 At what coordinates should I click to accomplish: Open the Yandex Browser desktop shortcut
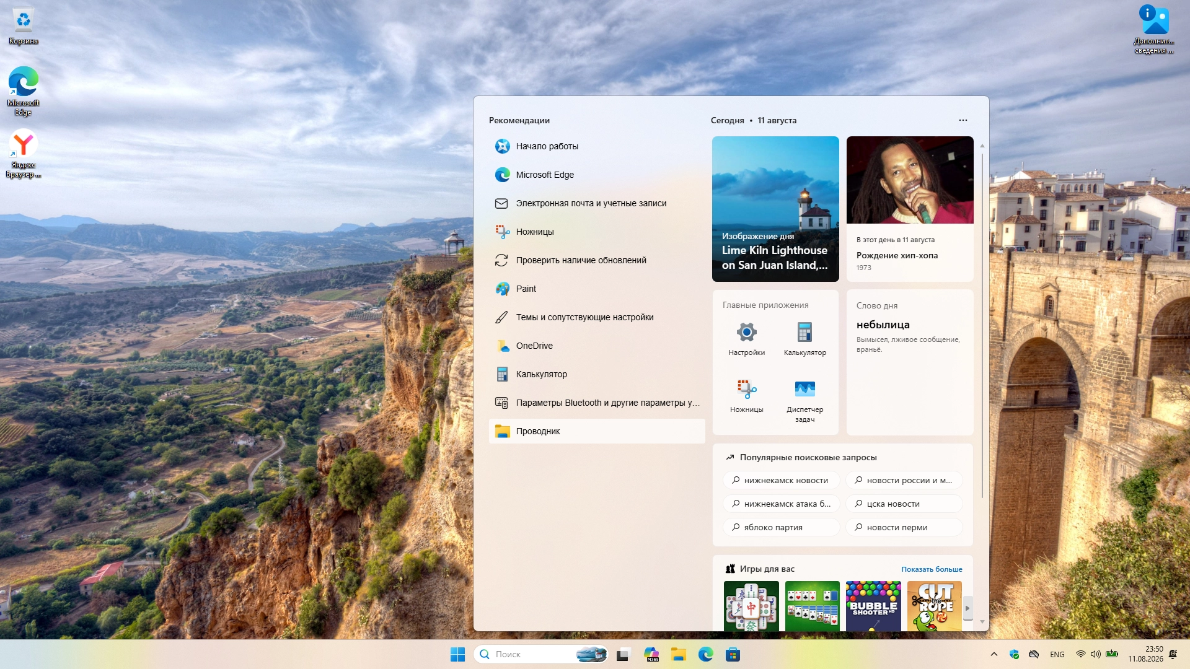click(x=24, y=154)
